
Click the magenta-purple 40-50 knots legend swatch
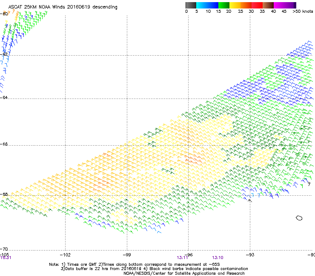(x=285, y=5)
